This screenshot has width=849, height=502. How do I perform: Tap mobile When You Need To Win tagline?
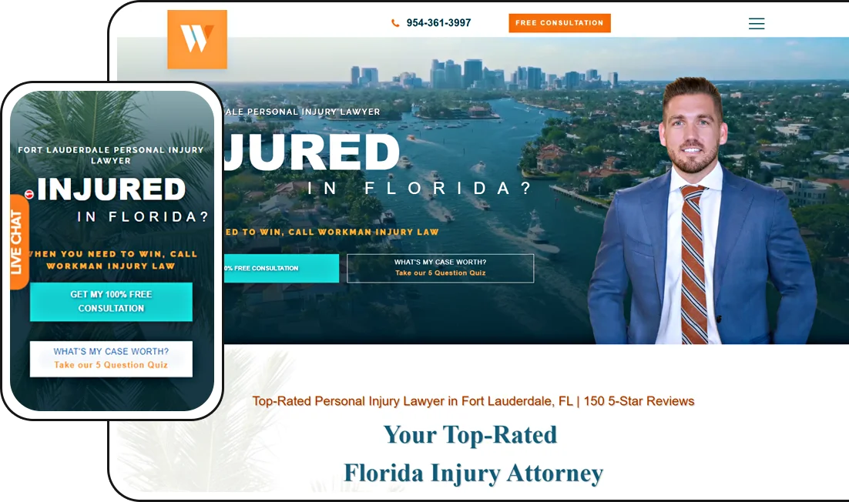pos(112,259)
